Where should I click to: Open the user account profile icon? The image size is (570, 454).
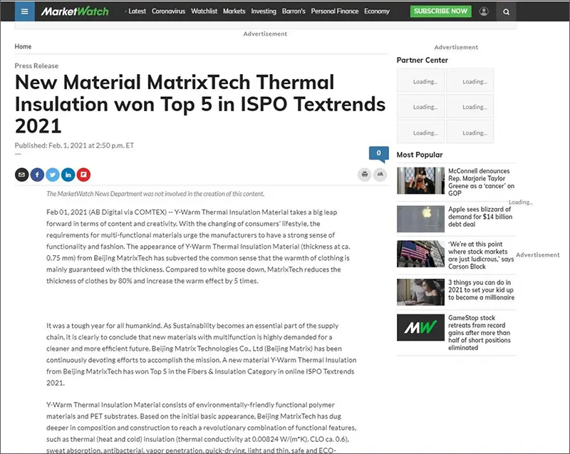[484, 11]
